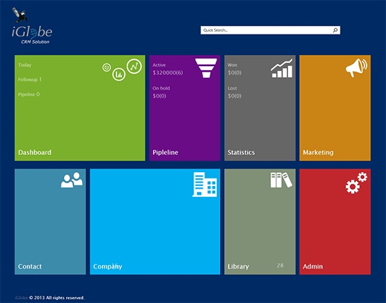Select the Followup 1 entry

pos(30,79)
